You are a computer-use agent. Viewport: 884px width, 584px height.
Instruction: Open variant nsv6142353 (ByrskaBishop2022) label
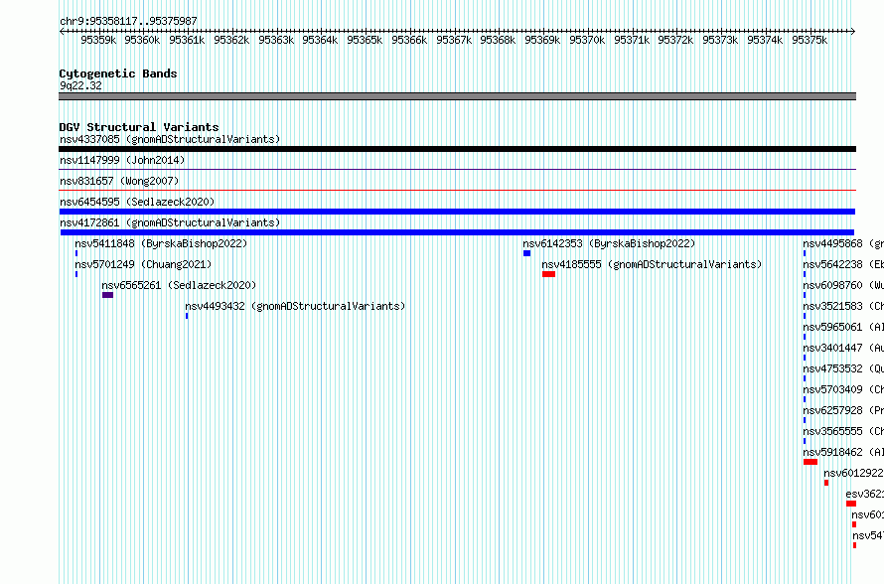point(609,243)
